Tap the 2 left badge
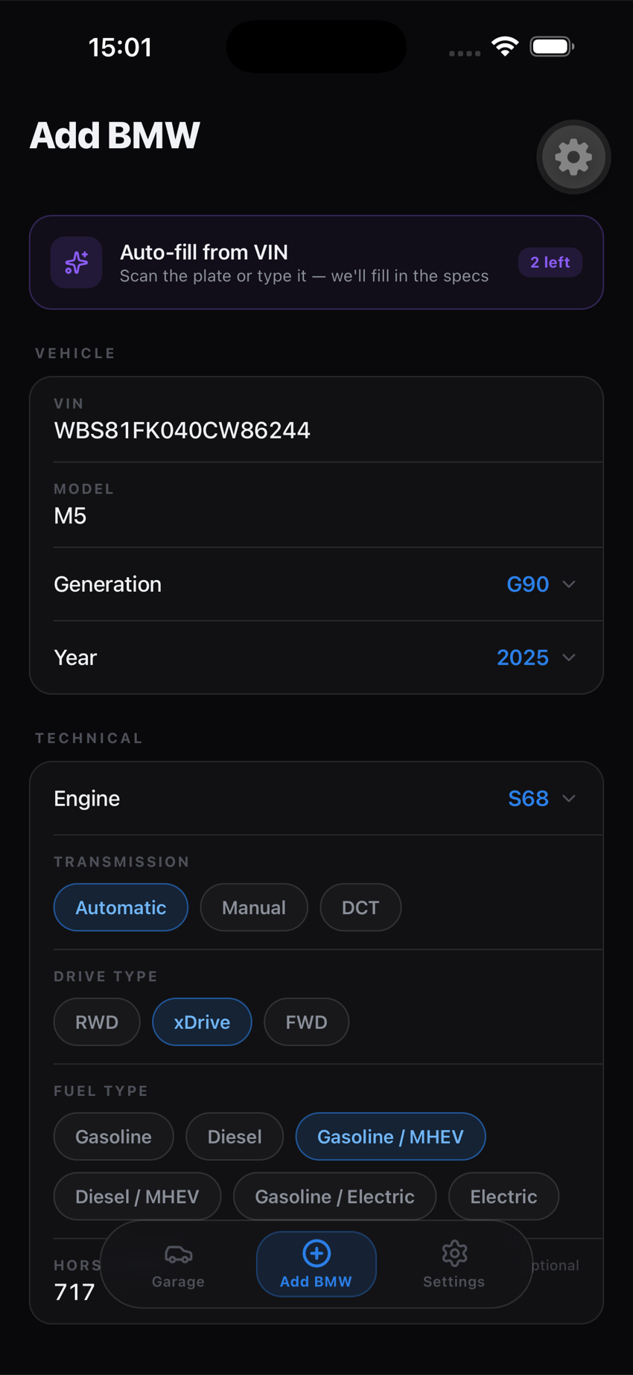This screenshot has height=1375, width=633. click(x=550, y=262)
